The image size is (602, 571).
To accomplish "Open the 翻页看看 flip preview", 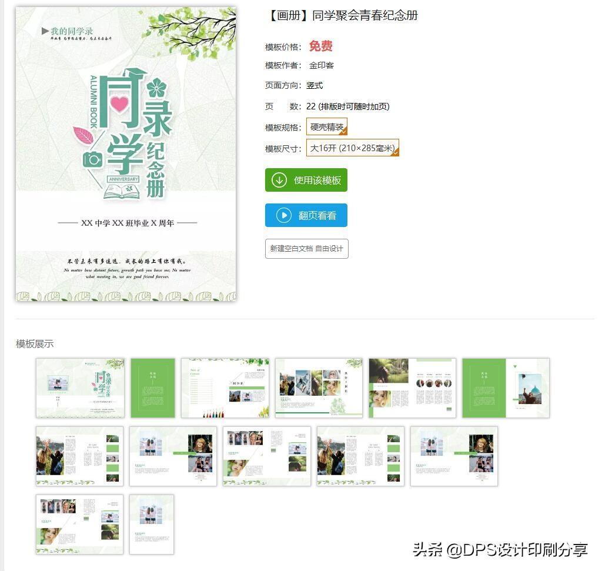I will pyautogui.click(x=306, y=215).
